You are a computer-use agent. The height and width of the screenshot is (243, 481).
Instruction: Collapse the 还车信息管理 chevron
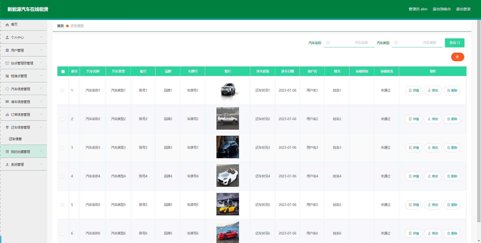point(41,127)
